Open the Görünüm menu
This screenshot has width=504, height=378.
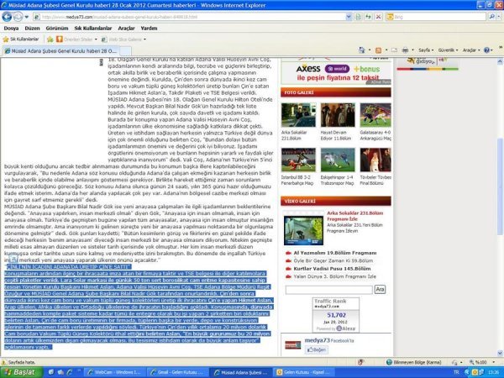(57, 29)
